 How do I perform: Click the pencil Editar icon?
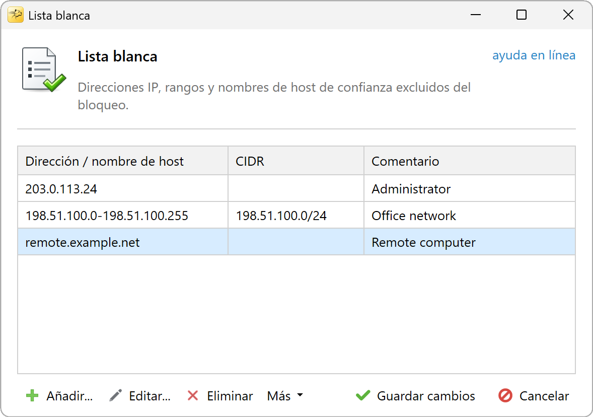(x=115, y=395)
